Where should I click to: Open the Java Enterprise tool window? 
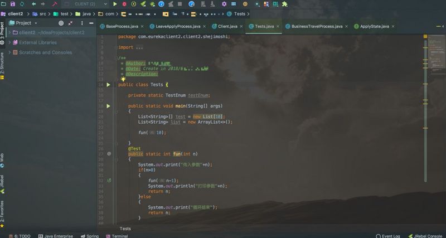pyautogui.click(x=56, y=236)
